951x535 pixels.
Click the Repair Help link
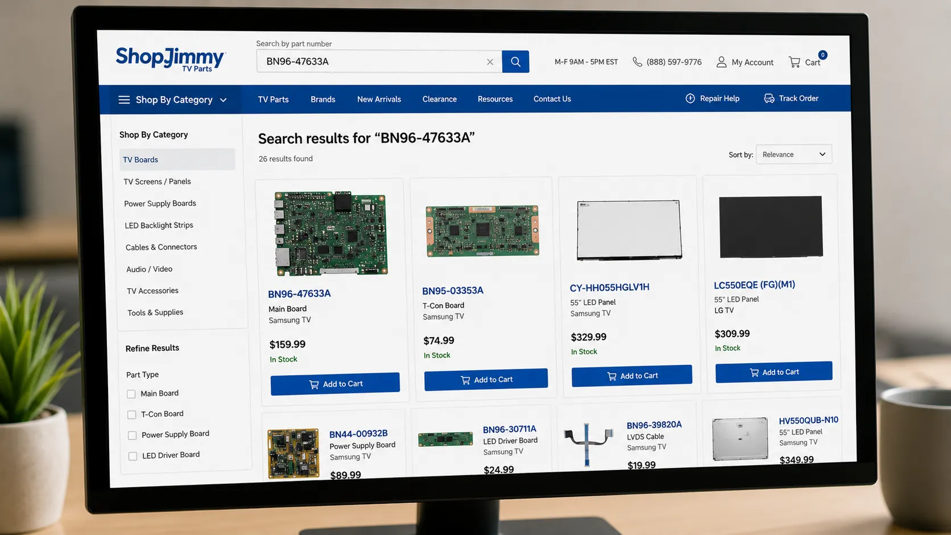[720, 98]
